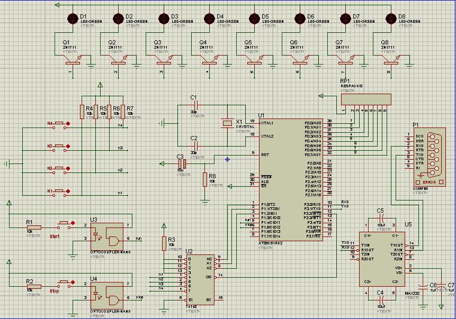Click the Stop push button switch
The image size is (456, 319).
pos(65,284)
